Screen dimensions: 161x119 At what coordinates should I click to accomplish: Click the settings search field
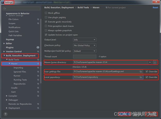[21, 8]
